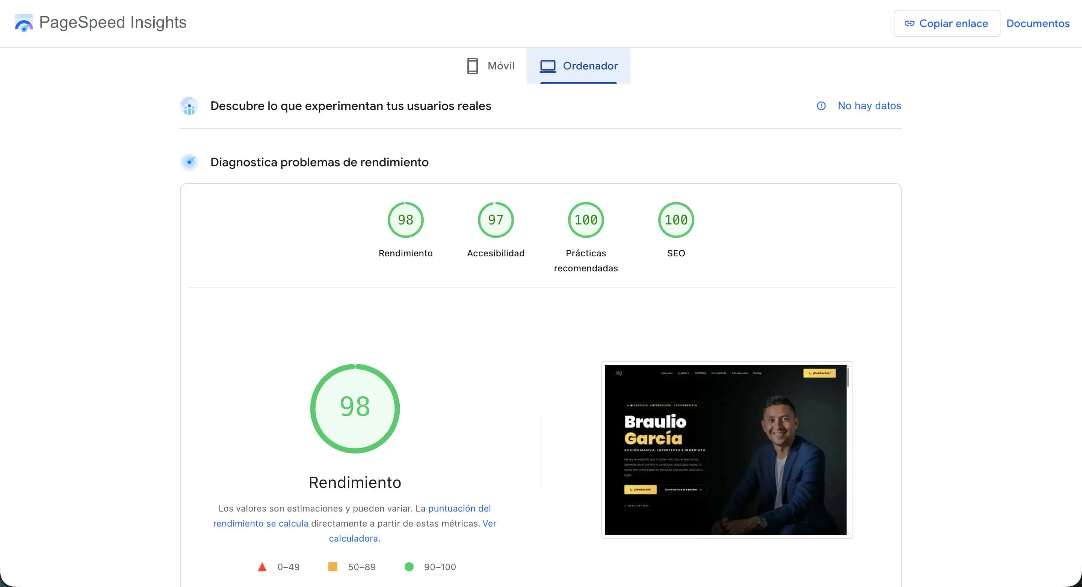
Task: Click the large 98 Rendimiento gauge
Action: (355, 408)
